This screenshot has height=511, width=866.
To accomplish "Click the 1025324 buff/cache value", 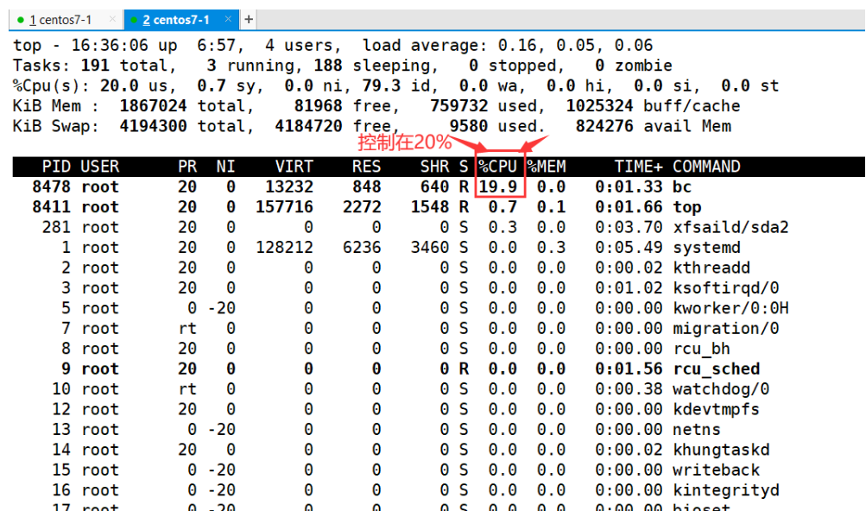I will pos(600,106).
